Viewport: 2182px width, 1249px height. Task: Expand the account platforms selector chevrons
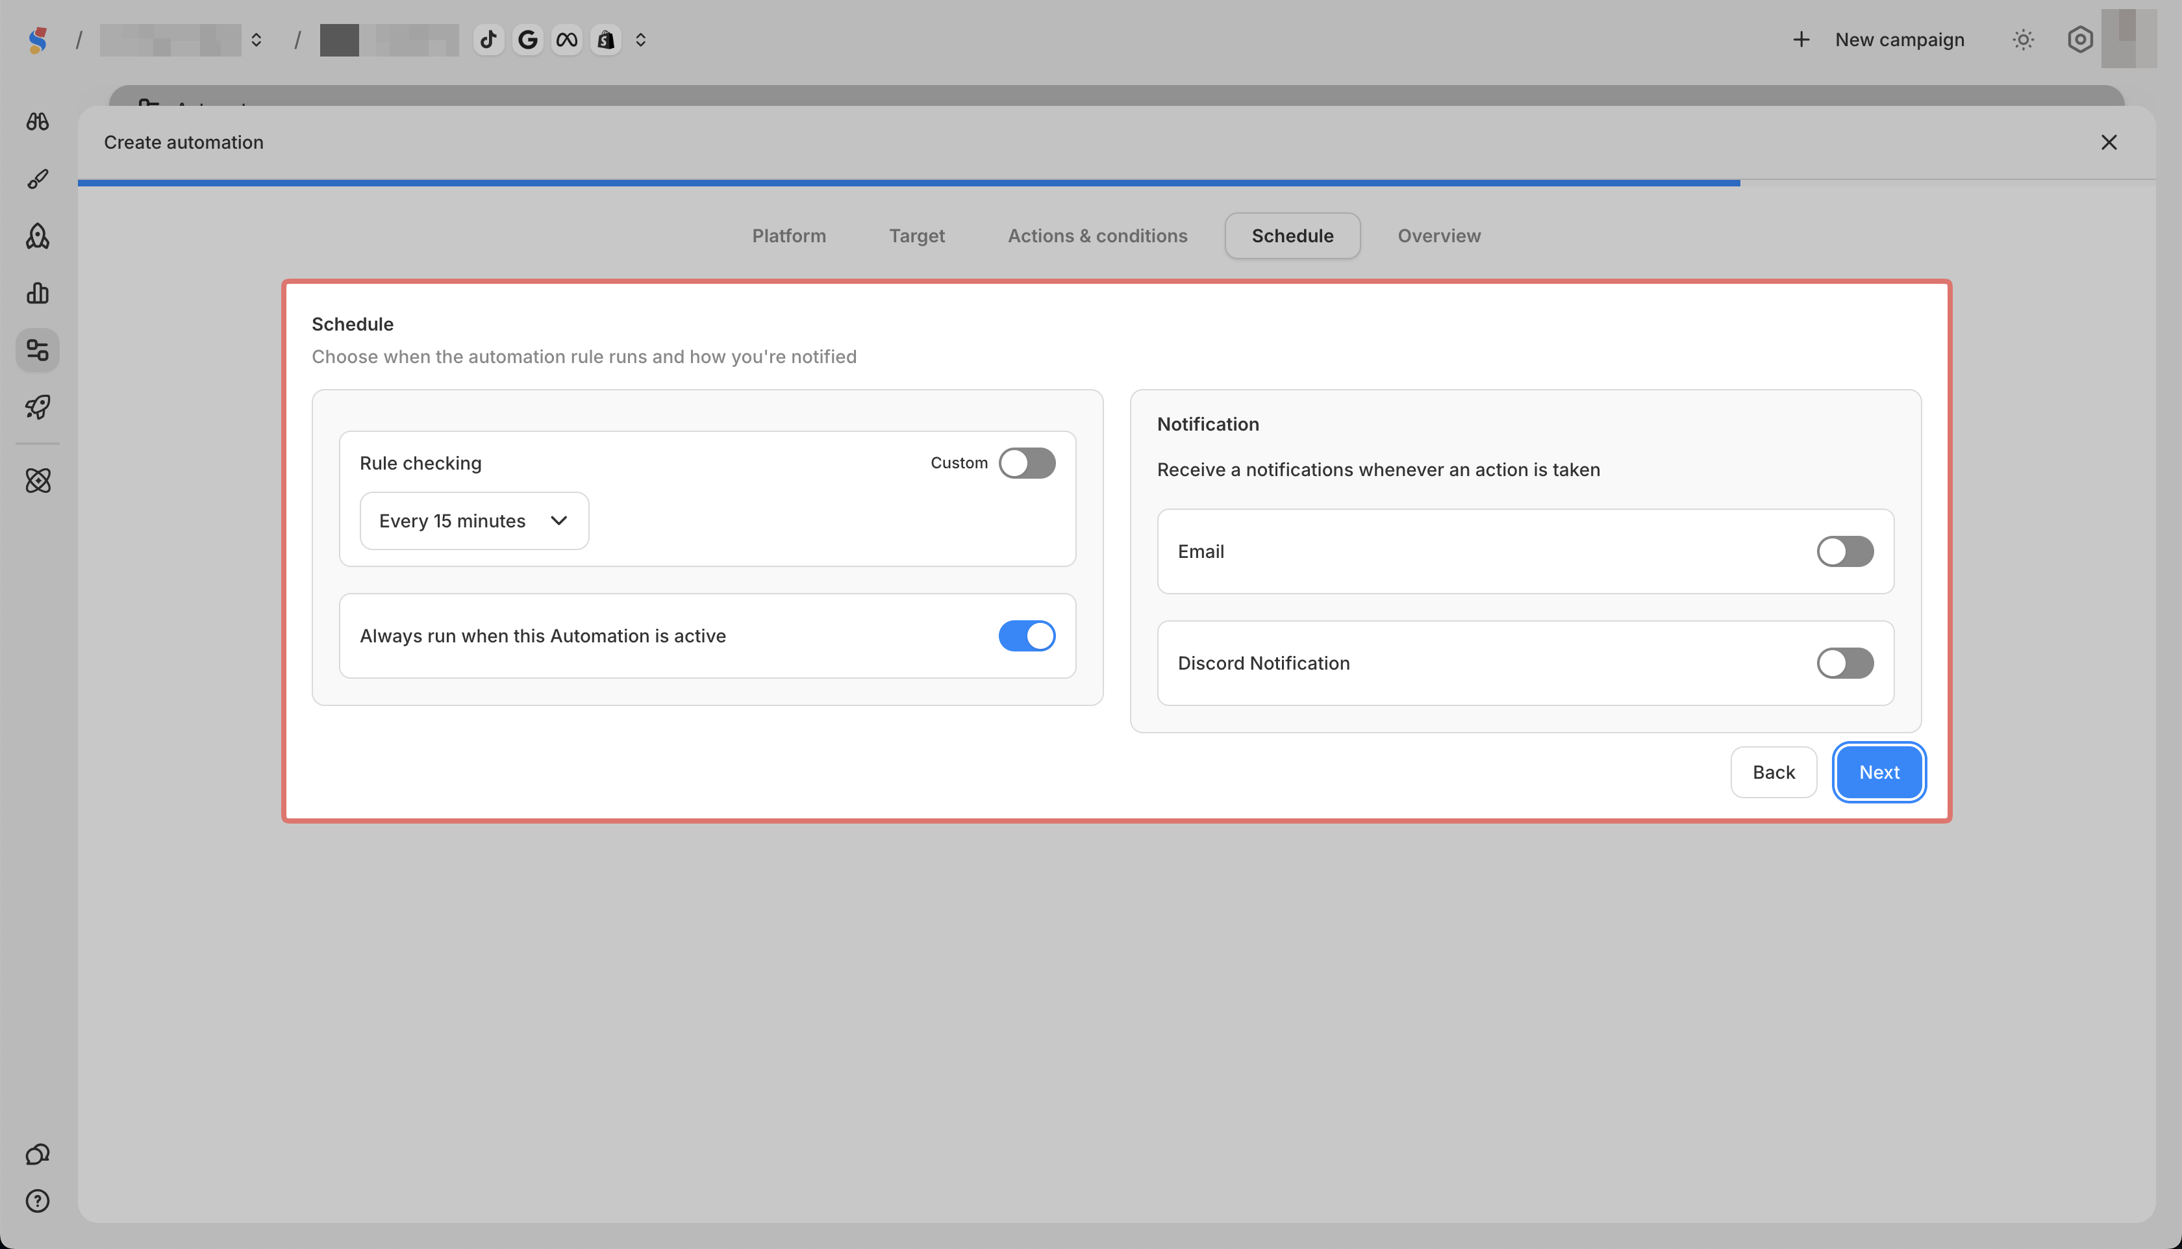point(641,40)
